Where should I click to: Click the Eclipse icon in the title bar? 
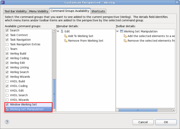(x=3, y=2)
